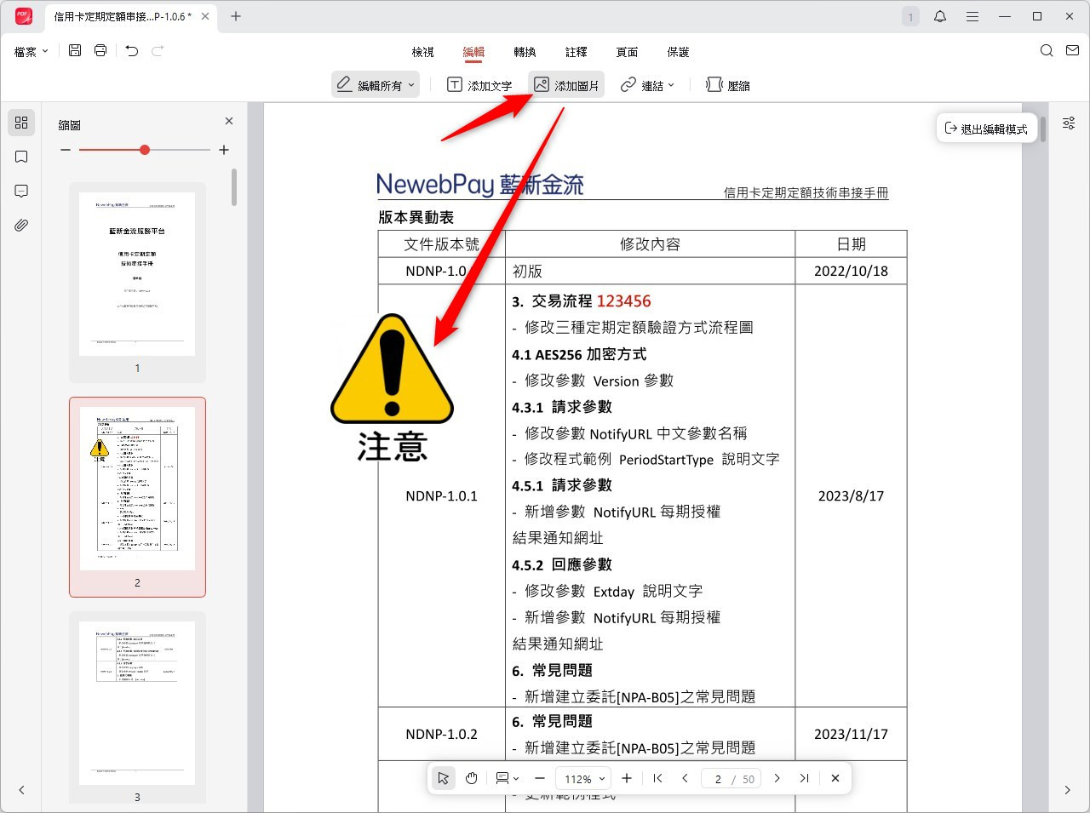This screenshot has width=1090, height=813.
Task: Close the bottom navigation bar
Action: click(x=835, y=778)
